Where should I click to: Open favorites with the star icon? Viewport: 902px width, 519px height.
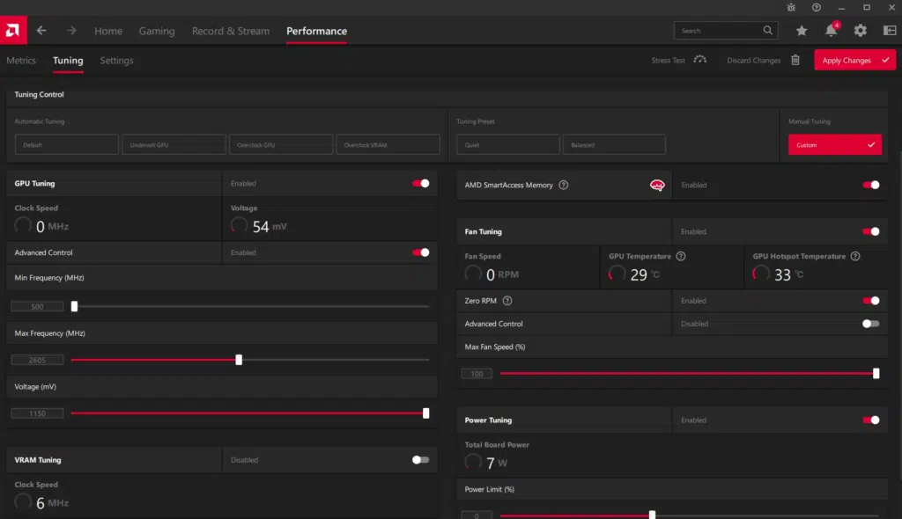[802, 31]
